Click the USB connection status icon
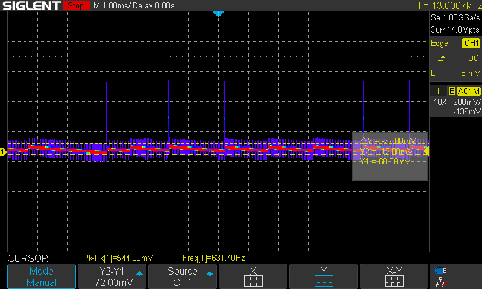Viewport: 482px width, 289px height. (x=441, y=270)
